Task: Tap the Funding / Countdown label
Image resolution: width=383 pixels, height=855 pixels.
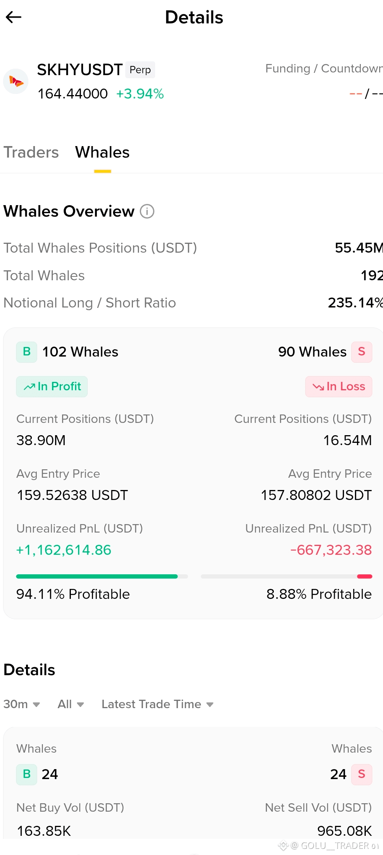Action: [x=324, y=68]
